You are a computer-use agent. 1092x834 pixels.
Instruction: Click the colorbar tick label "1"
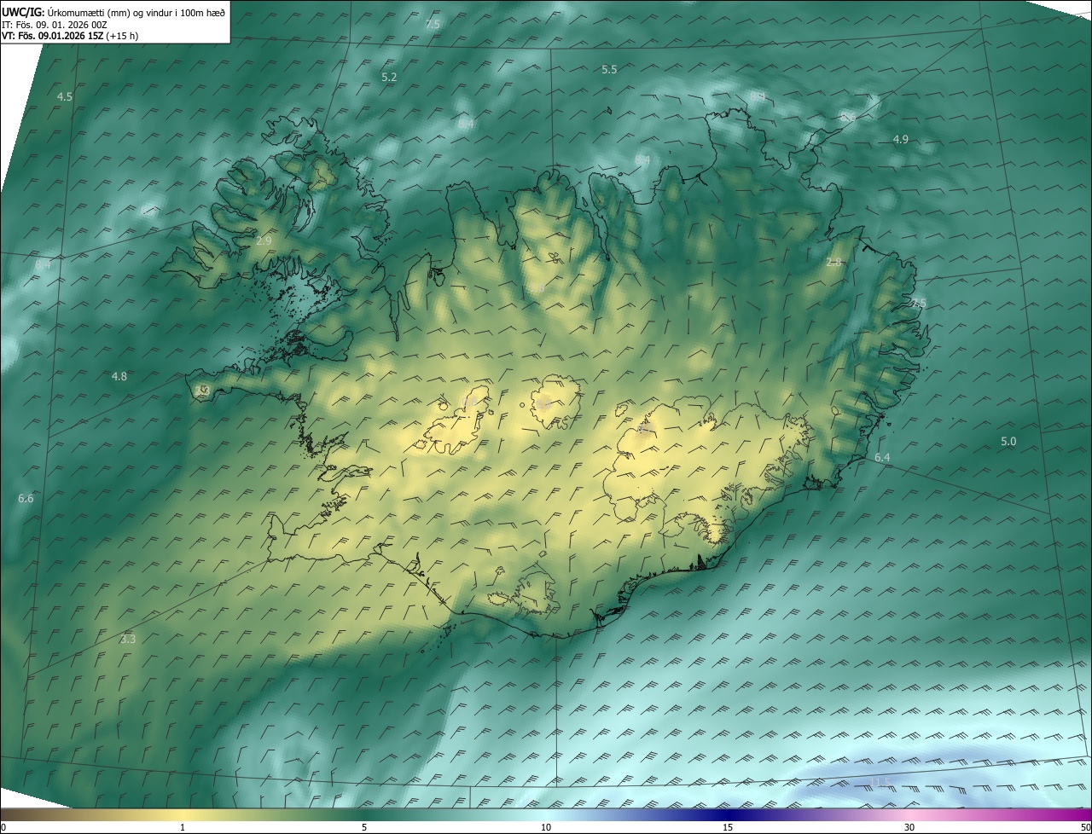(x=183, y=827)
